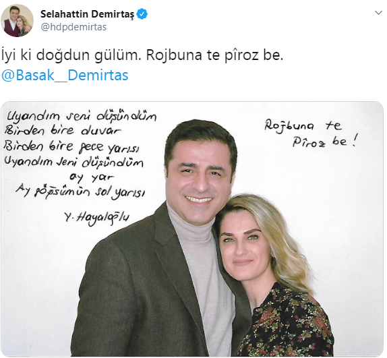Expand the tweet options chevron
387x358 pixels.
(378, 12)
